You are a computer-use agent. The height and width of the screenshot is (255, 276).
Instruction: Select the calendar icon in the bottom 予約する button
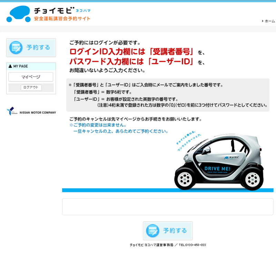pos(153,231)
